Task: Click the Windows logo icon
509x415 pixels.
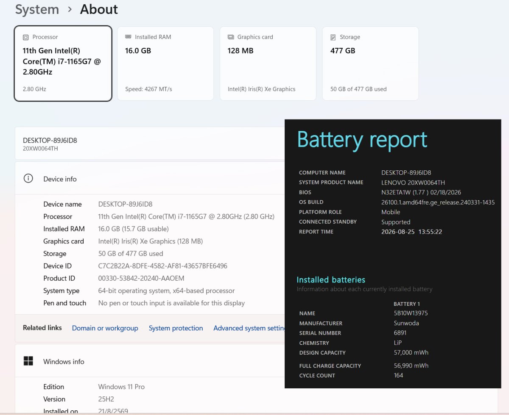Action: 28,361
